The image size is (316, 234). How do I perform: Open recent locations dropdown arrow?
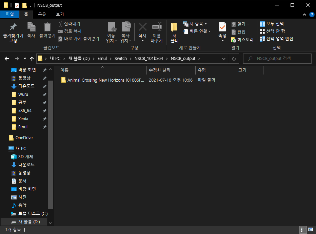tap(25, 59)
